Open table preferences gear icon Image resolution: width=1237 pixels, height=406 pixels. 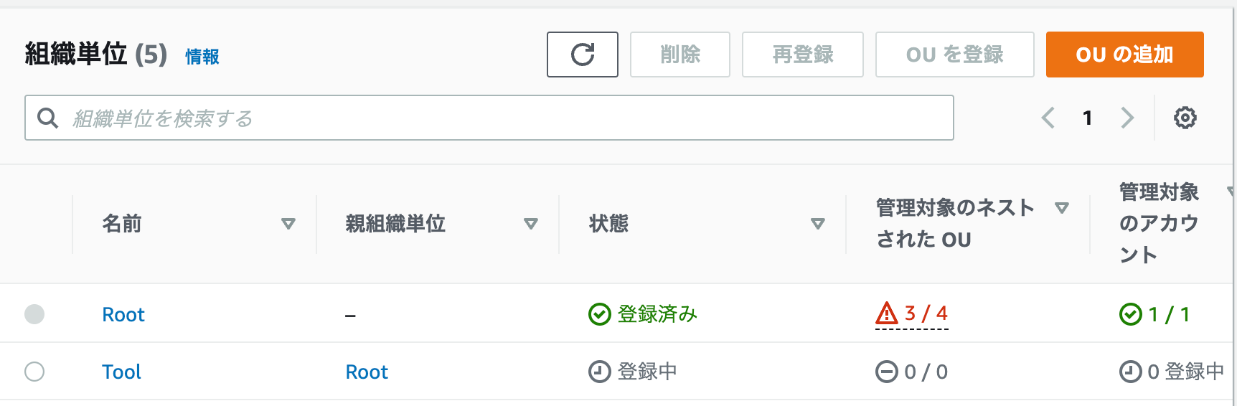(1185, 118)
